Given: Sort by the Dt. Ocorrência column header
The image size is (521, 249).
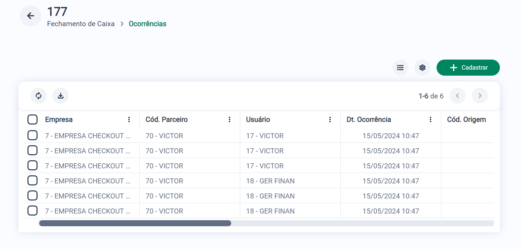Looking at the screenshot, I should (x=369, y=119).
